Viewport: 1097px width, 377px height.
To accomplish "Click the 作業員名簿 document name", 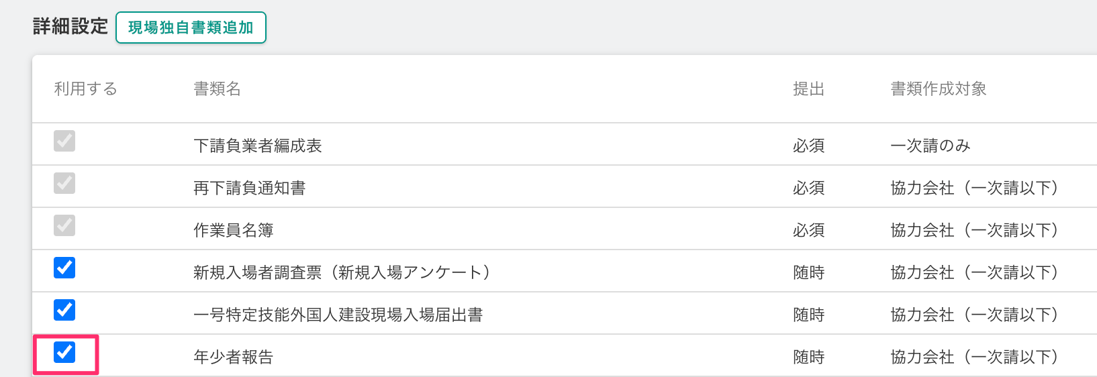I will coord(234,230).
